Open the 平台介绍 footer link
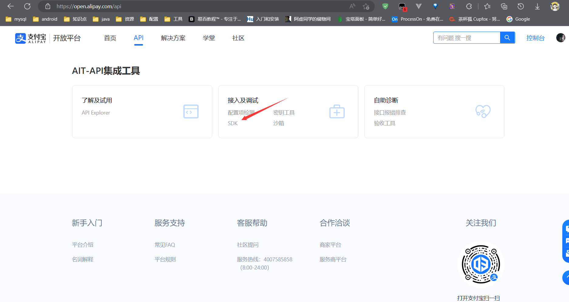The image size is (569, 302). 83,245
